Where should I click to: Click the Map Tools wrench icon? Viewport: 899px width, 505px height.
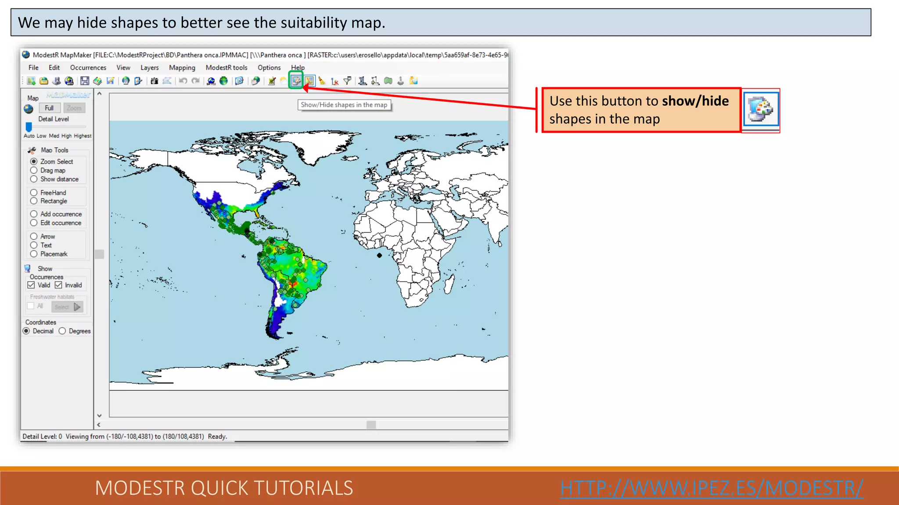32,150
